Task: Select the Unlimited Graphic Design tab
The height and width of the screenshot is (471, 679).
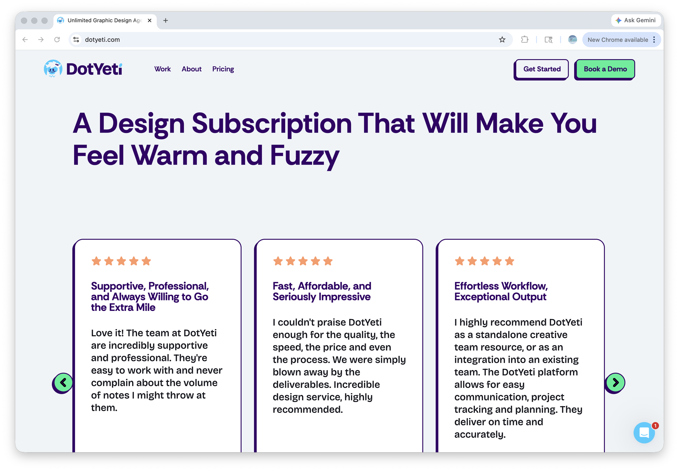Action: [105, 20]
